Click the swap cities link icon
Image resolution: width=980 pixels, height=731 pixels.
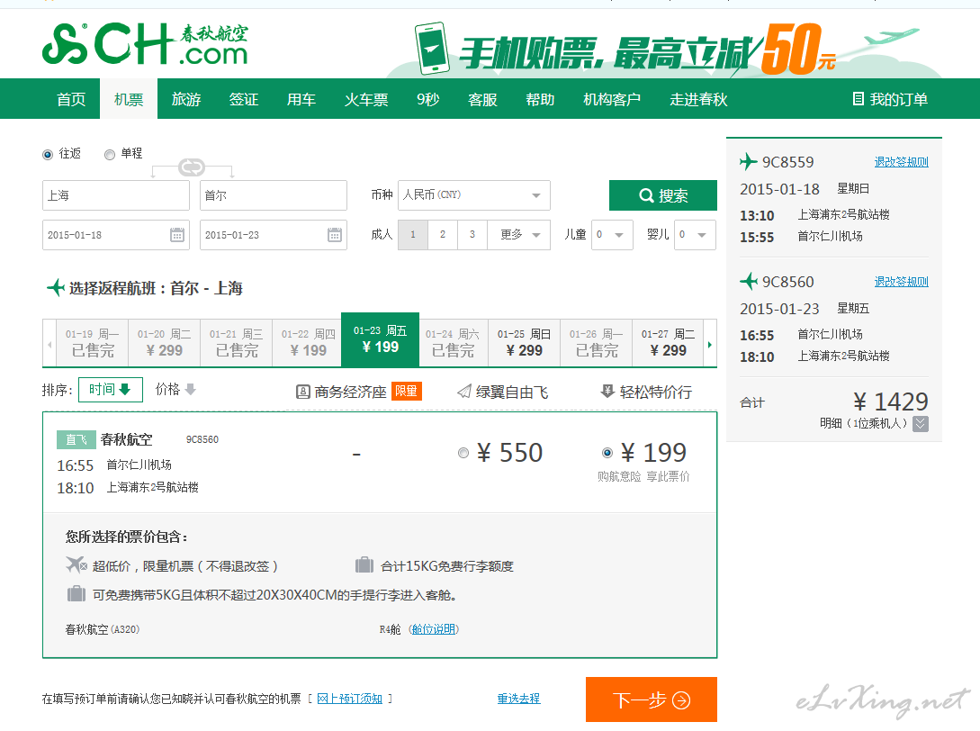click(x=192, y=167)
